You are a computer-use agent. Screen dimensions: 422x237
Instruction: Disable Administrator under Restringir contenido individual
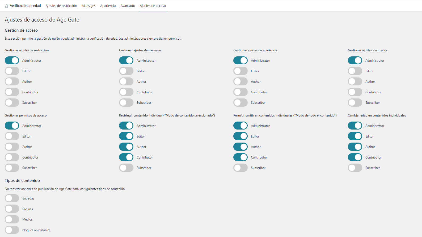pyautogui.click(x=126, y=126)
